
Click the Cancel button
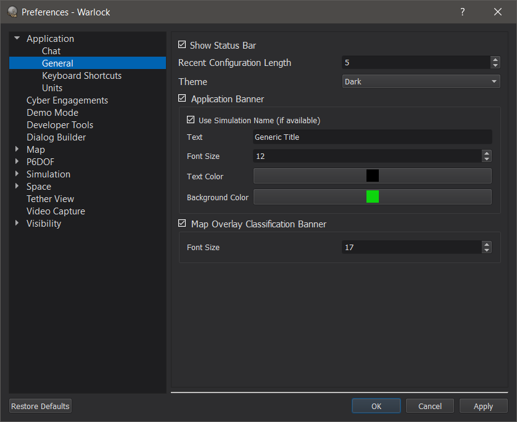[x=429, y=406]
